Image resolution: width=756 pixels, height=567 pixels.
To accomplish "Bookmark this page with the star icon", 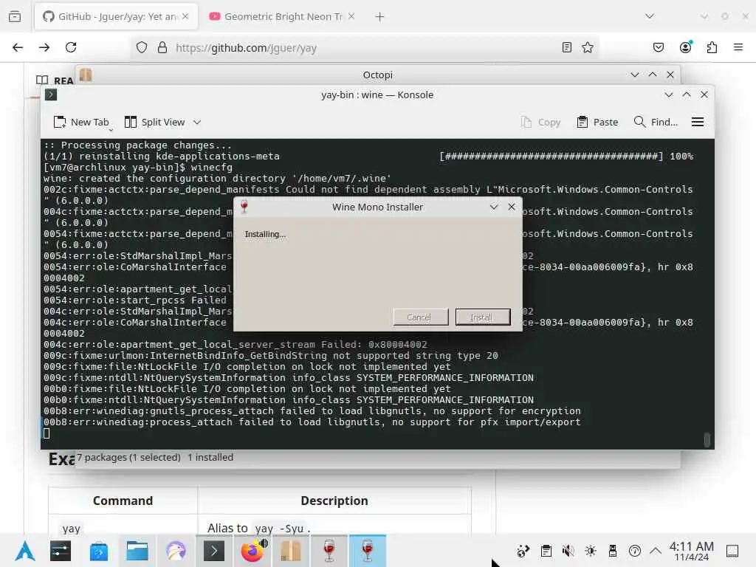I will pyautogui.click(x=587, y=47).
